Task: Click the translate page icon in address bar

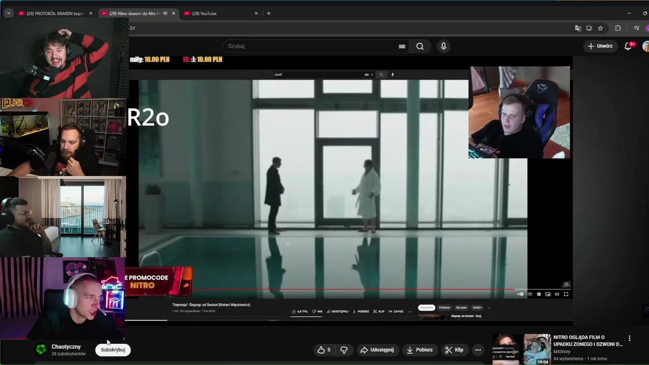Action: click(x=578, y=28)
